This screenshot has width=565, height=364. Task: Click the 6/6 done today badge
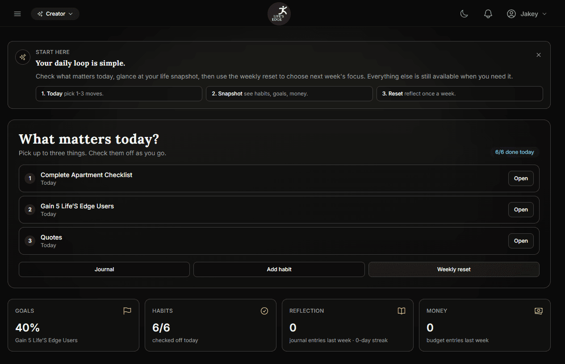click(x=515, y=152)
